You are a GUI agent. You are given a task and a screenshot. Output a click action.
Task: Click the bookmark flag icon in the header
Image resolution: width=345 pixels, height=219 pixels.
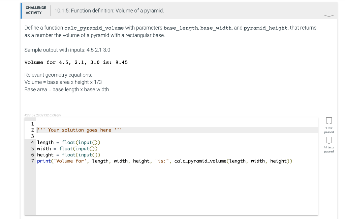(x=328, y=10)
